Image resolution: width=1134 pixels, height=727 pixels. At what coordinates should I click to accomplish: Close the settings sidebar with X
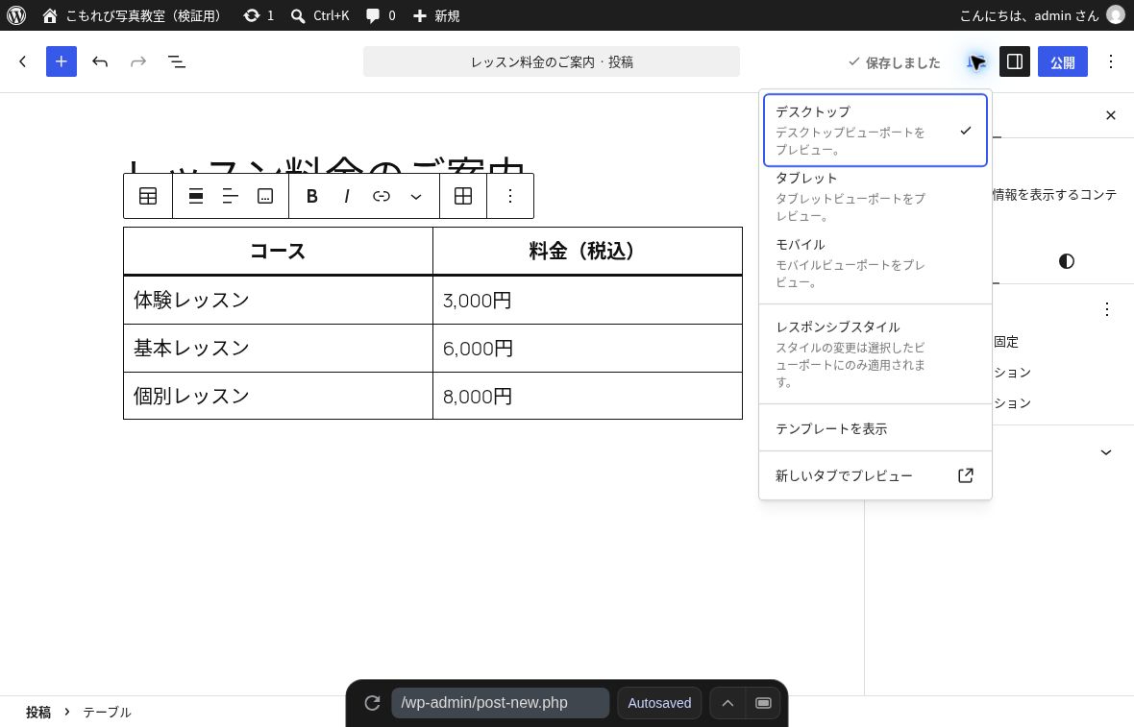click(x=1111, y=115)
